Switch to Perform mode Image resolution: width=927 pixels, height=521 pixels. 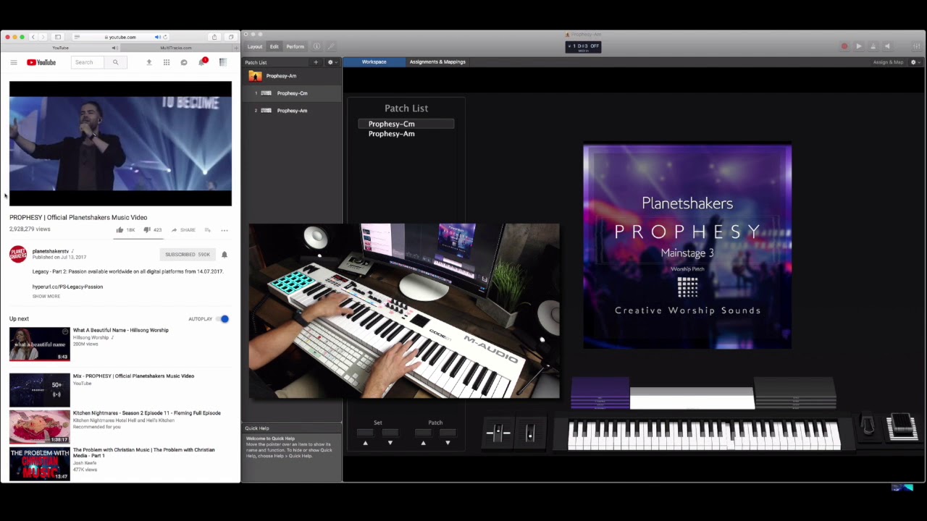click(x=295, y=46)
